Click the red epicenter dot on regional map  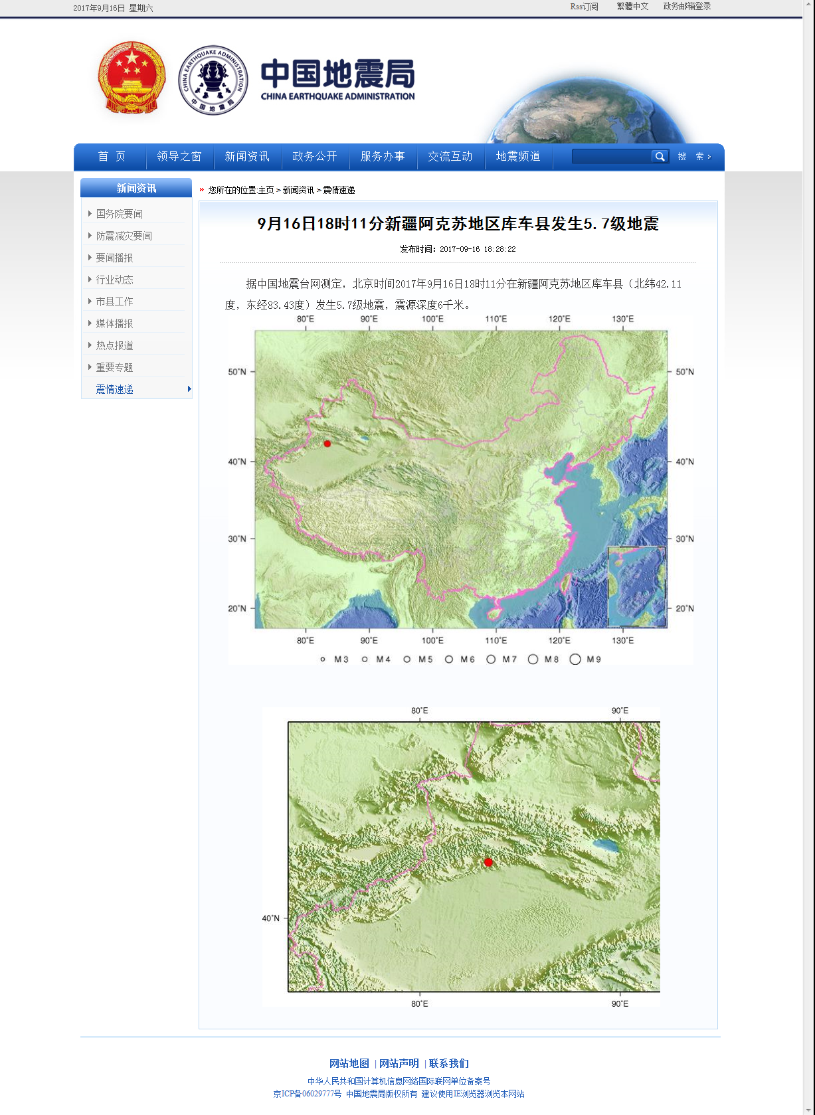click(x=488, y=862)
